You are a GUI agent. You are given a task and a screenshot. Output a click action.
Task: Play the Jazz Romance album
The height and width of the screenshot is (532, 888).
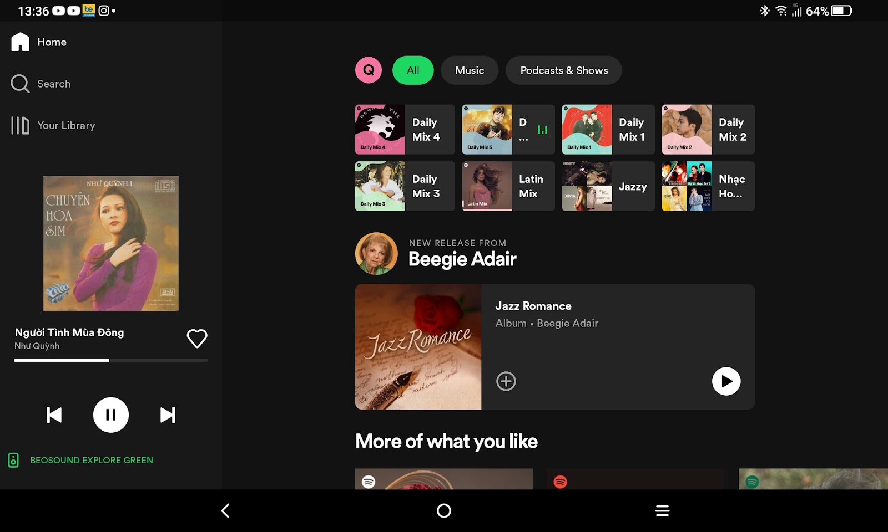tap(726, 381)
